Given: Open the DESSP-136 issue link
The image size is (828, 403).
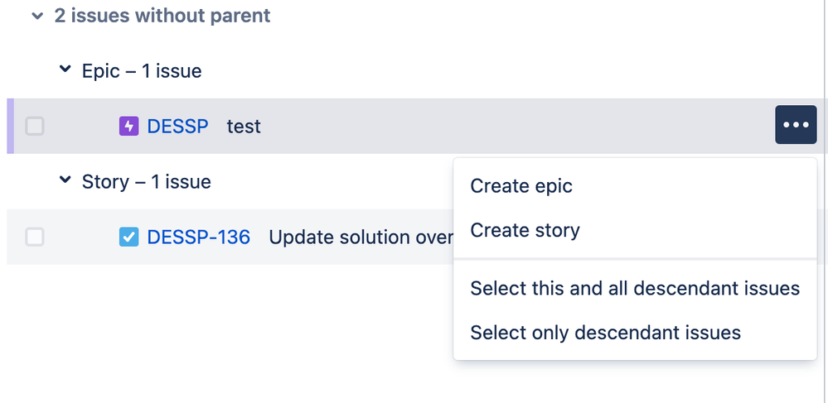Looking at the screenshot, I should (199, 237).
